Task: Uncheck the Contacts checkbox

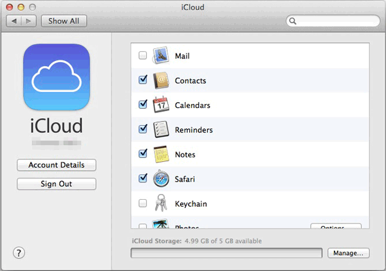Action: 143,80
